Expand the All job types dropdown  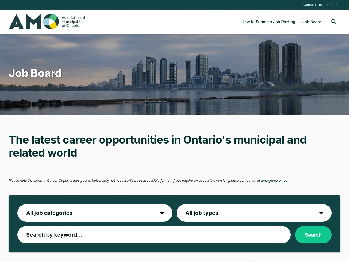pos(254,213)
